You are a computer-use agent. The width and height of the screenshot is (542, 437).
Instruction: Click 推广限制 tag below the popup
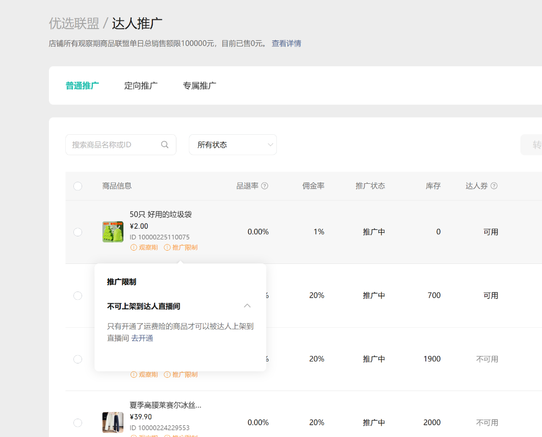(x=181, y=374)
